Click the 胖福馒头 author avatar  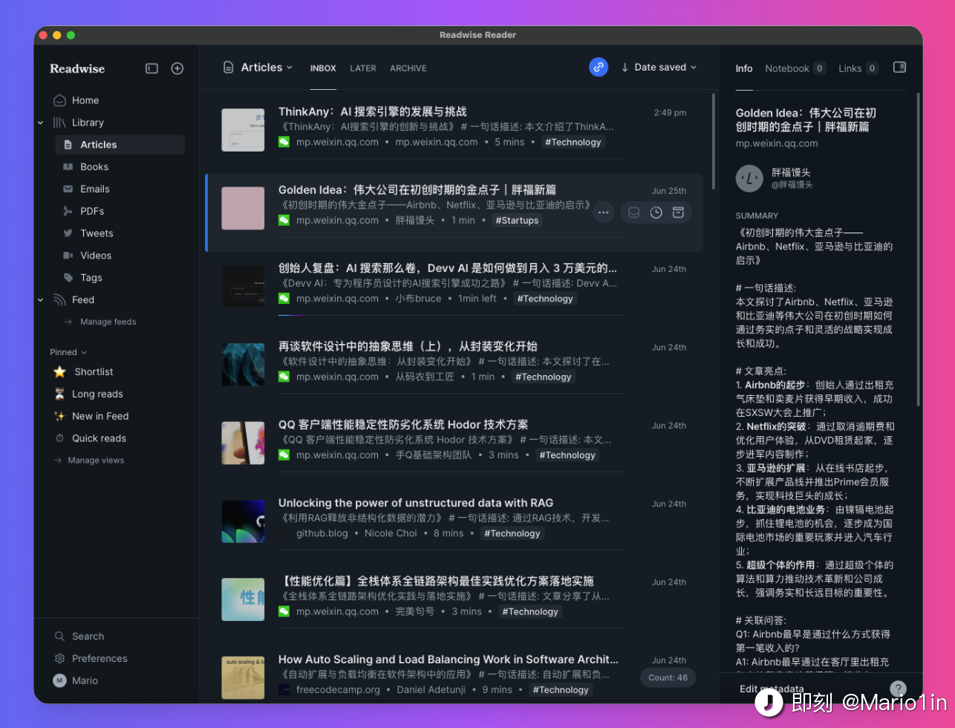coord(749,178)
